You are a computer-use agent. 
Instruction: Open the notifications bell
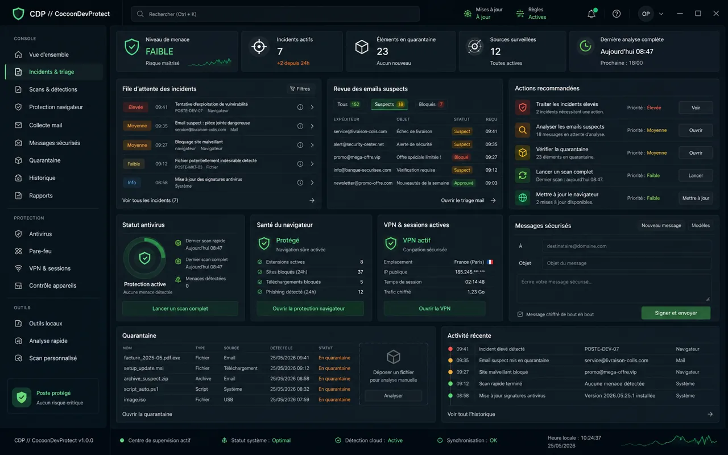point(591,14)
